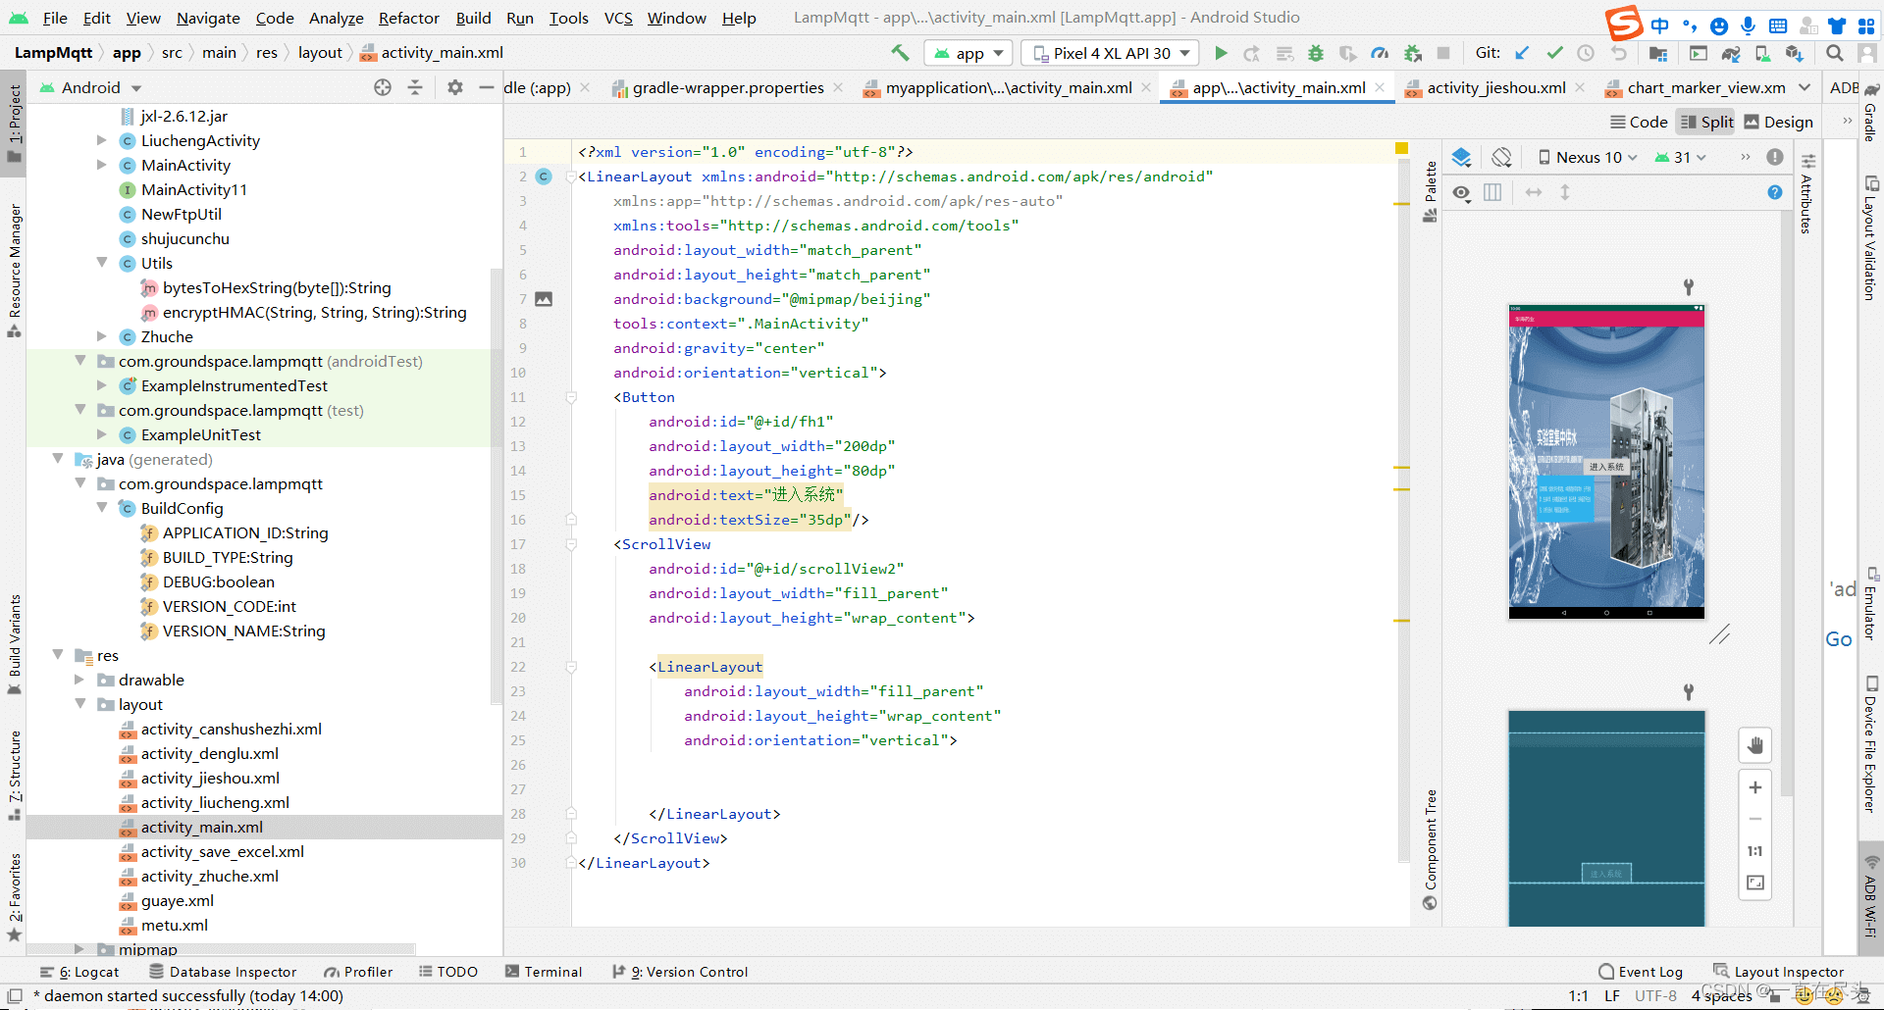Show Git history clock icon
Image resolution: width=1884 pixels, height=1010 pixels.
(1586, 53)
